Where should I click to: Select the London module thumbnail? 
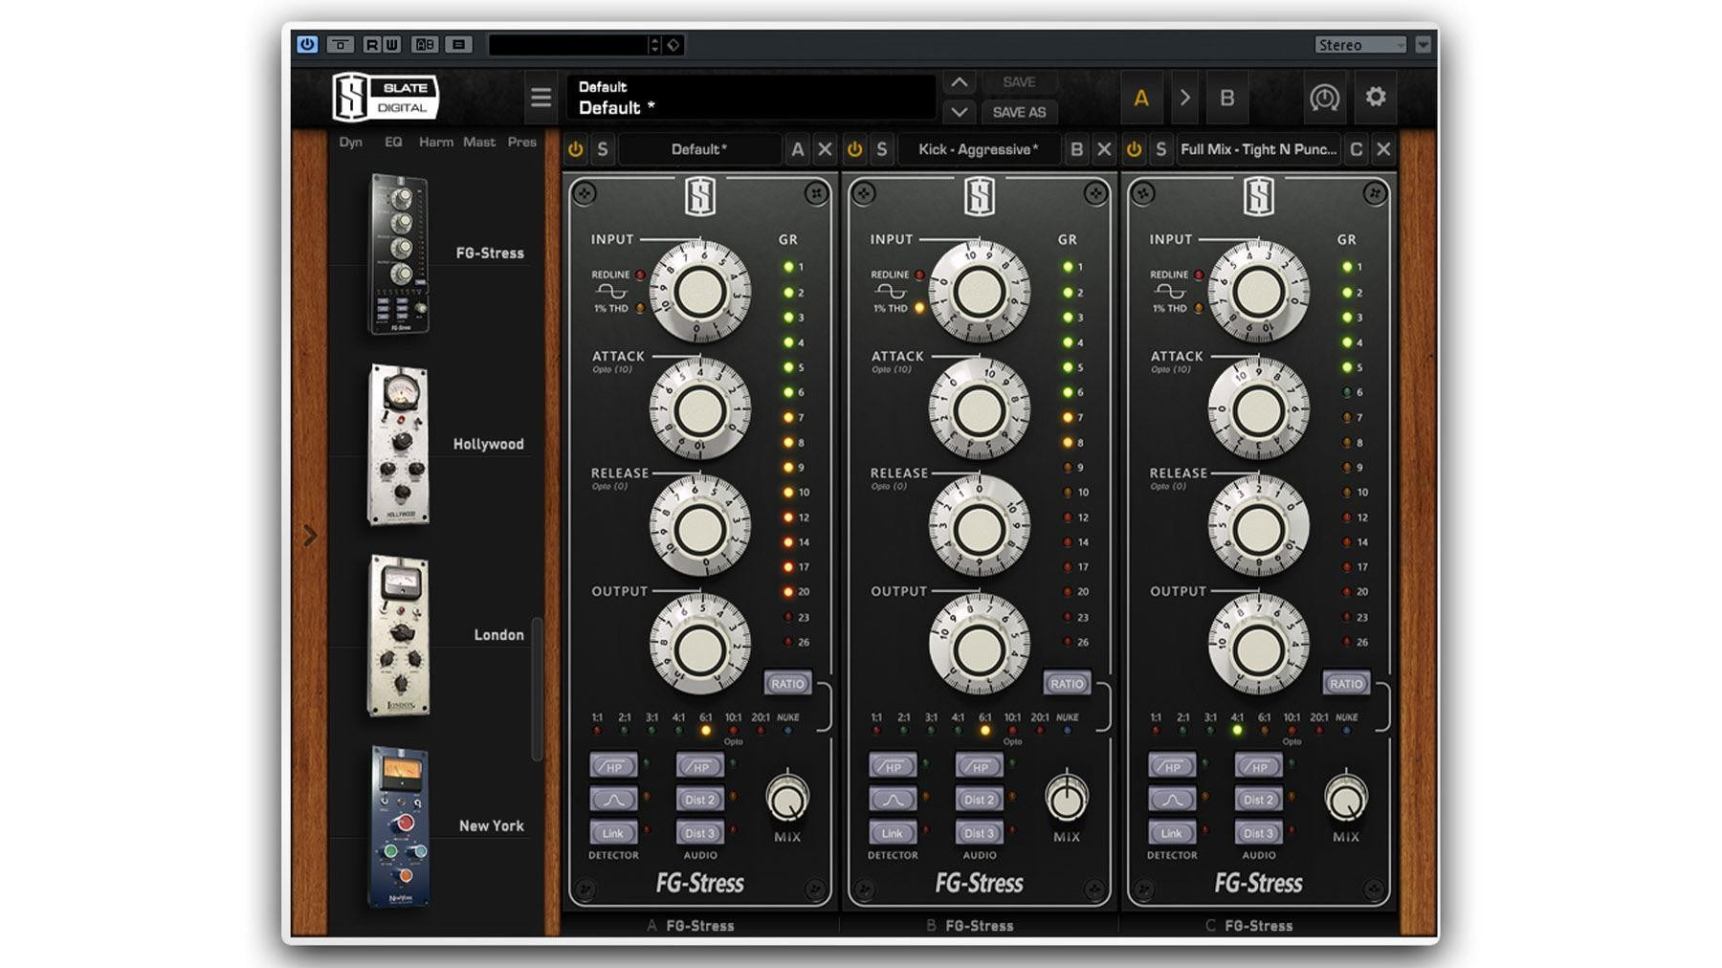click(399, 635)
